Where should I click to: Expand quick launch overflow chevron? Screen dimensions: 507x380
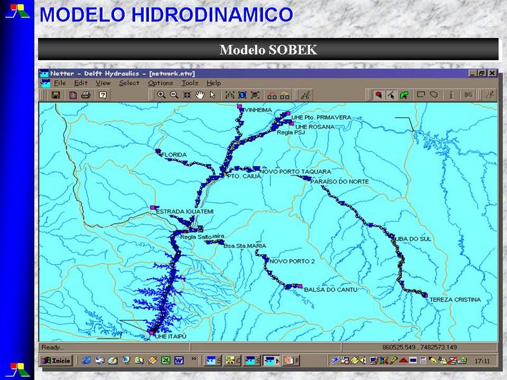click(194, 358)
